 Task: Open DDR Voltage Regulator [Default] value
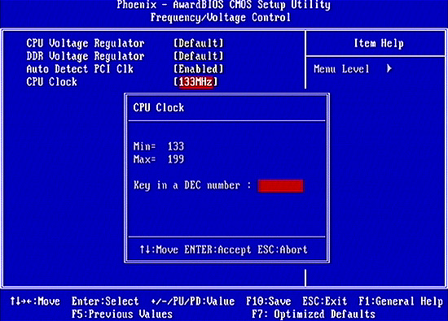point(199,56)
